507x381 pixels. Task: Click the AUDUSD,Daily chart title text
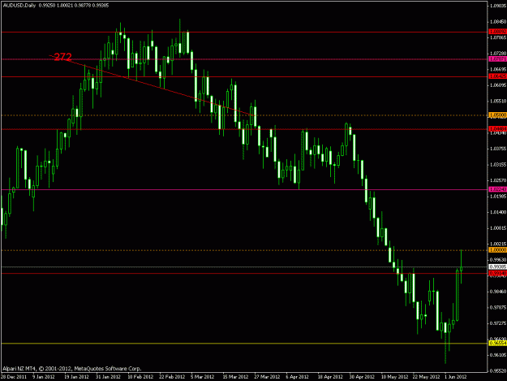19,6
